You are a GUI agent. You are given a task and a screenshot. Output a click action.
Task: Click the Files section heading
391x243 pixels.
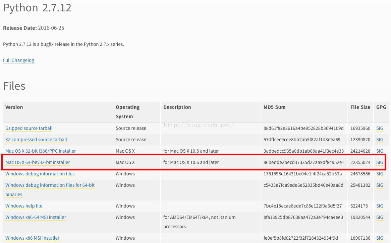(x=14, y=86)
